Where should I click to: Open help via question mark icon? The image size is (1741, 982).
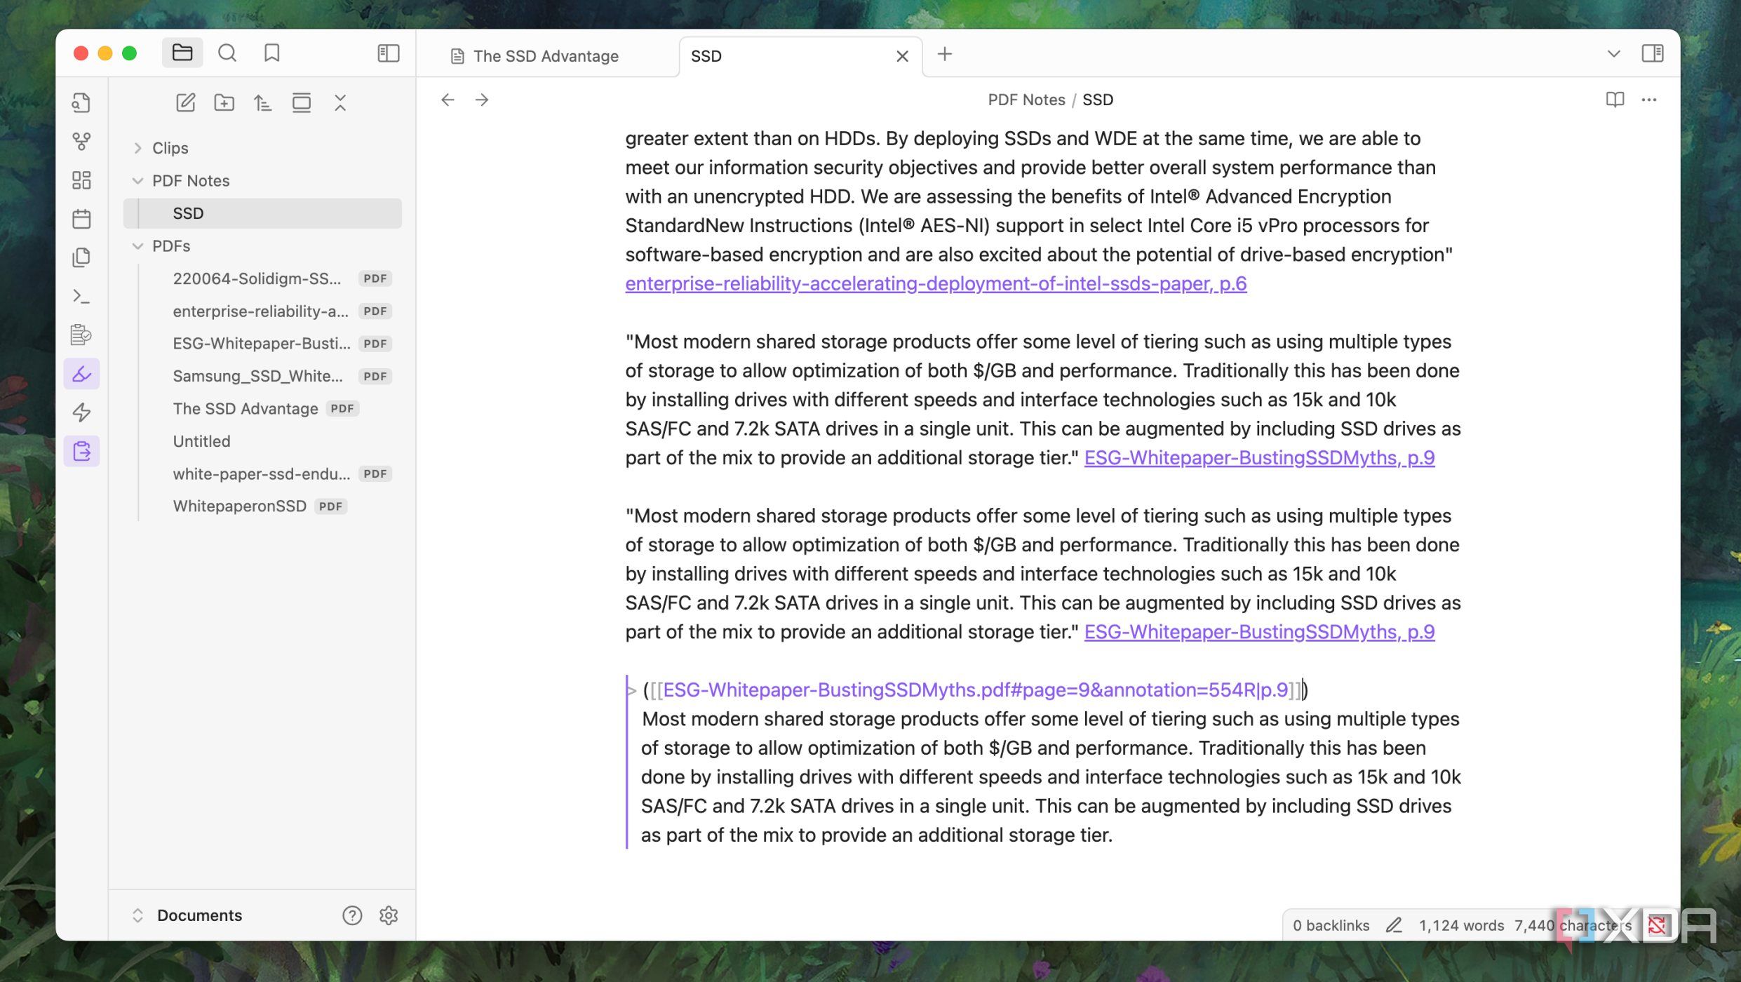352,915
